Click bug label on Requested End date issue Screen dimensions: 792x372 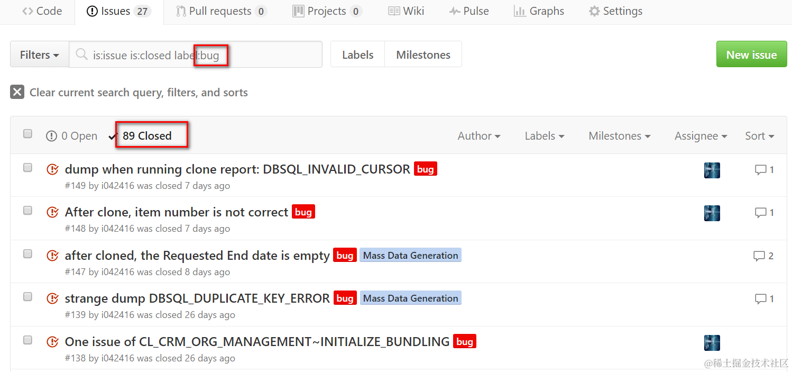345,256
